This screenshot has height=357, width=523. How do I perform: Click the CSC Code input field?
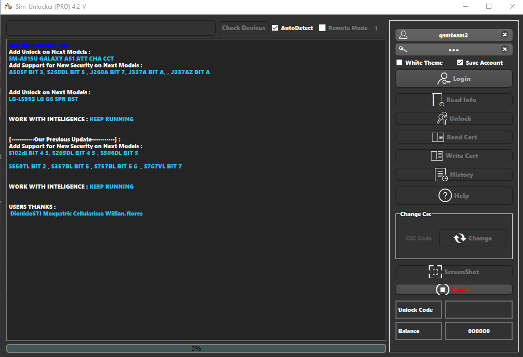coord(419,238)
